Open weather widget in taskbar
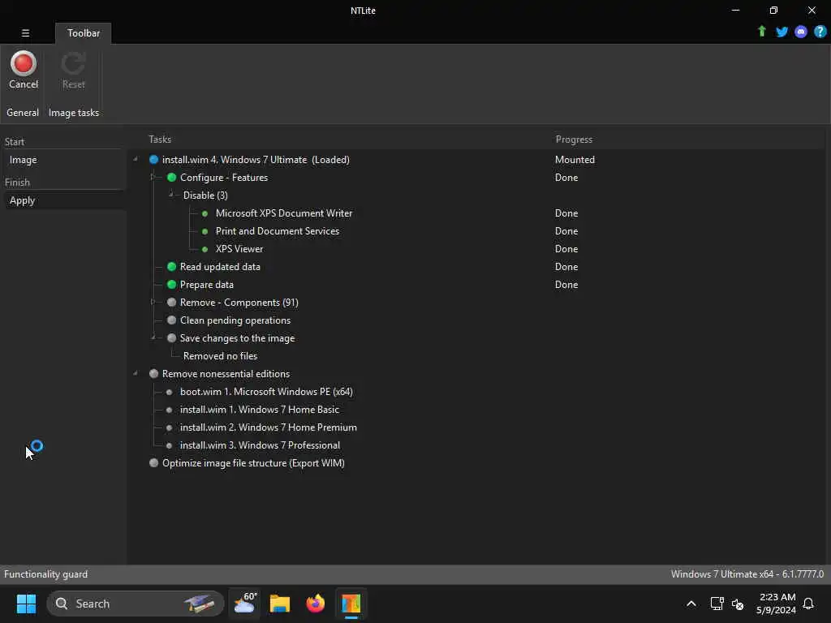 pos(245,604)
